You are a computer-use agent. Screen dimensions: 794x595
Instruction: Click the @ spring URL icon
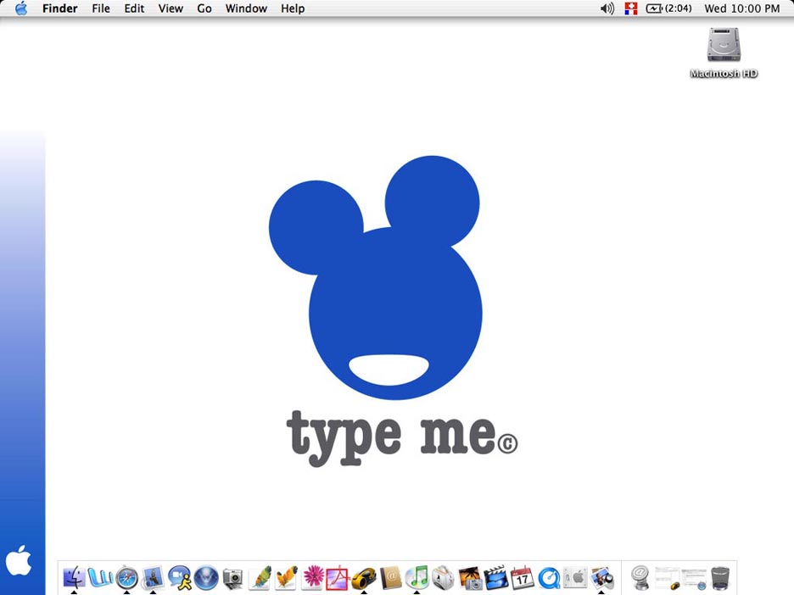(x=640, y=577)
